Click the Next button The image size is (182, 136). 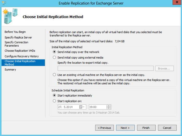(125, 128)
